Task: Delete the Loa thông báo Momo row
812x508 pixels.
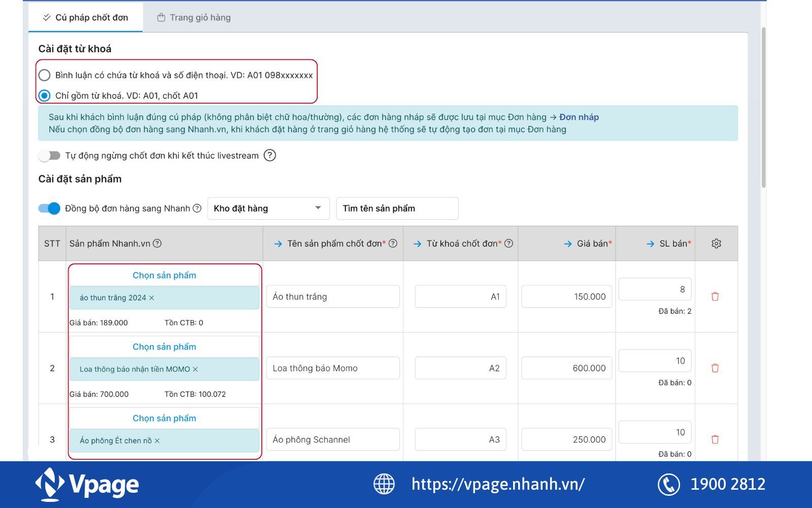Action: (715, 368)
